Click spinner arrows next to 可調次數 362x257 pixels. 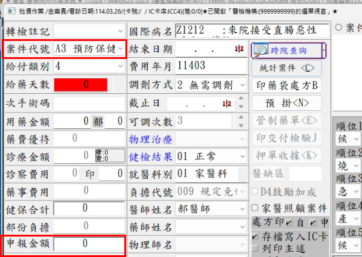pos(242,120)
